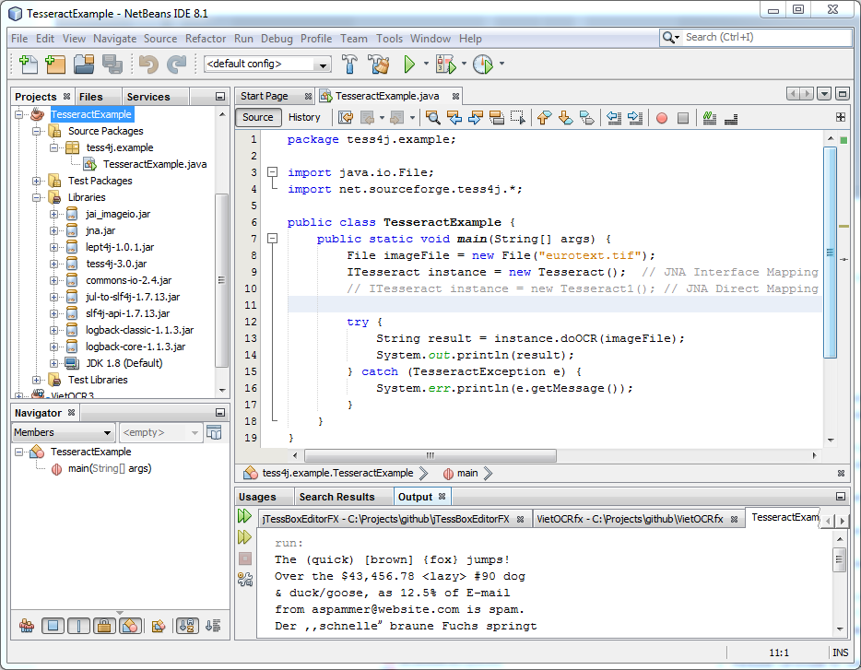Click the Run Project green arrow
This screenshot has width=861, height=670.
coord(409,65)
